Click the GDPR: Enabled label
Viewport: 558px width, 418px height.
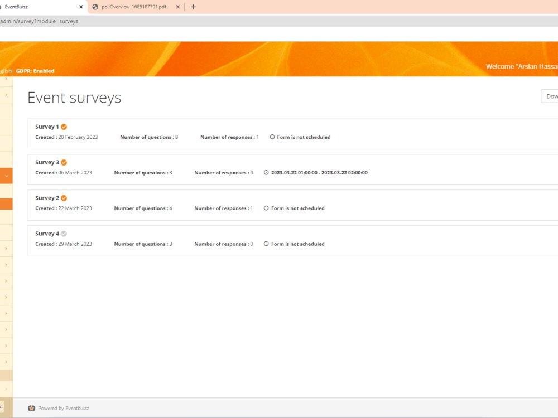point(35,71)
